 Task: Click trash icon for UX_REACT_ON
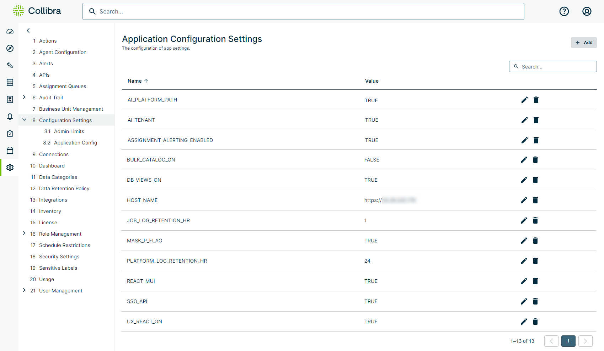pyautogui.click(x=535, y=322)
